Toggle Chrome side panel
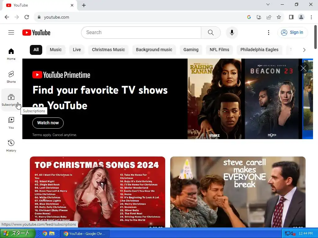318x238 pixels. point(291,17)
